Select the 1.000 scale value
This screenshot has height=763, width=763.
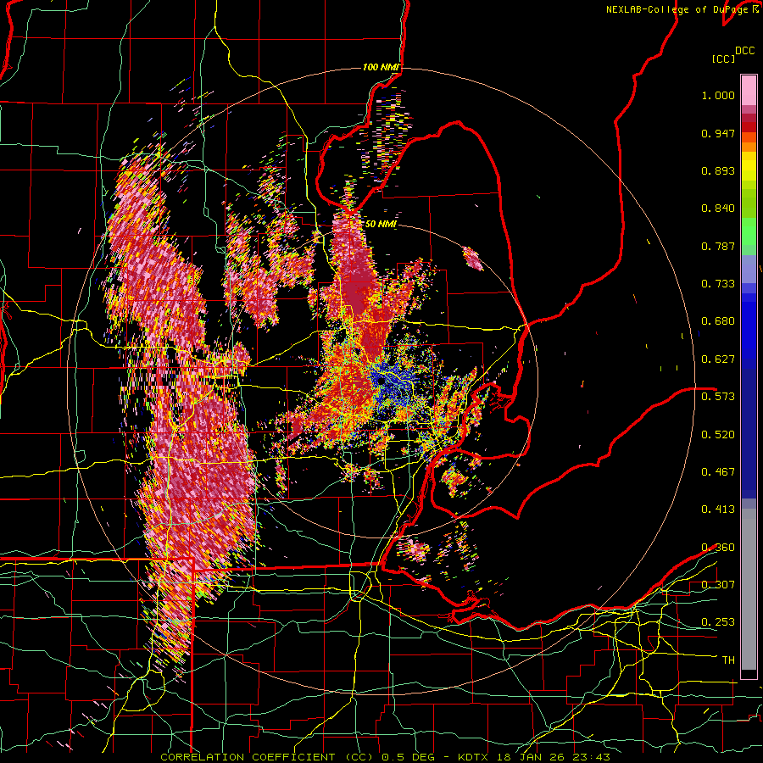[x=718, y=95]
